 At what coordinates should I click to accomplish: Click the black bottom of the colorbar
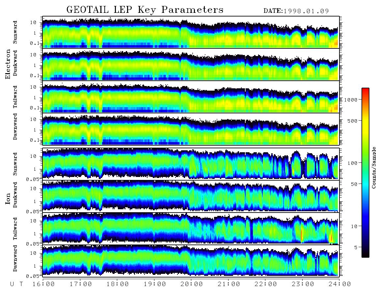pos(365,254)
